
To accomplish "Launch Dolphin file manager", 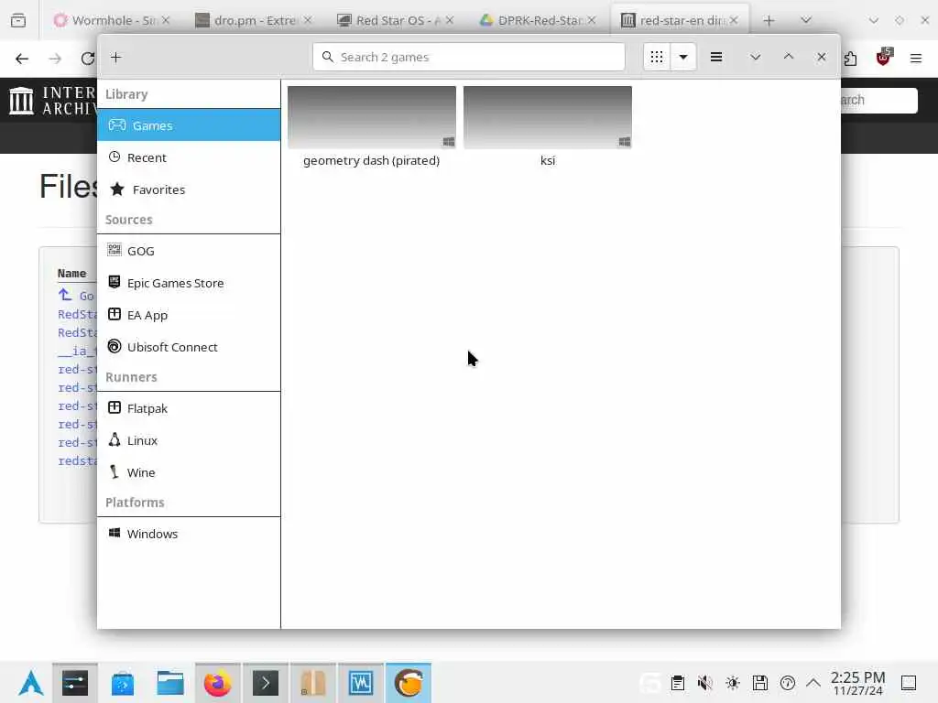I will click(169, 683).
